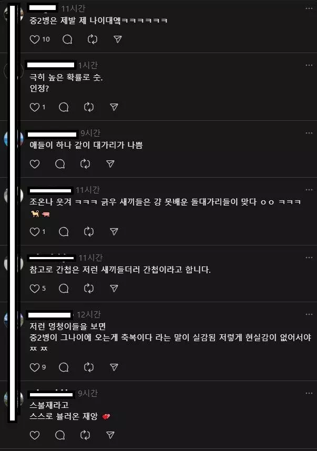This screenshot has height=451, width=317.
Task: Share the 극히 높은 확률로 comment
Action: click(x=114, y=107)
